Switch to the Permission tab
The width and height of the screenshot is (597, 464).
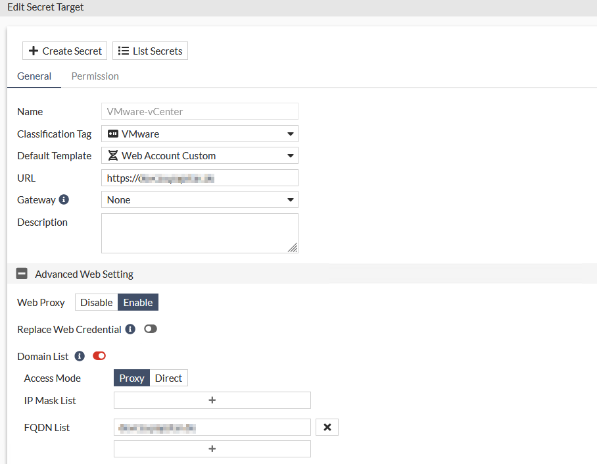95,76
